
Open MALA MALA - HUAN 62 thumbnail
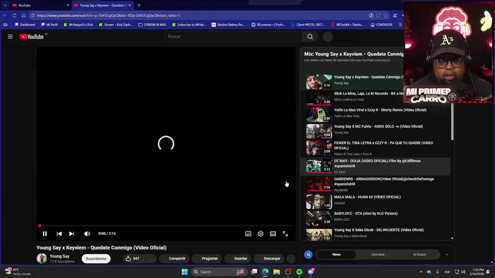click(319, 202)
